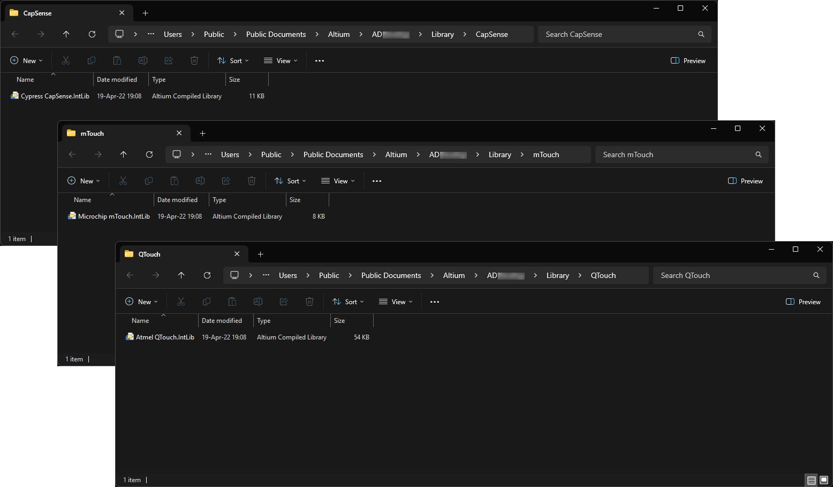833x487 pixels.
Task: Open See more menu in QTouch window
Action: point(435,302)
